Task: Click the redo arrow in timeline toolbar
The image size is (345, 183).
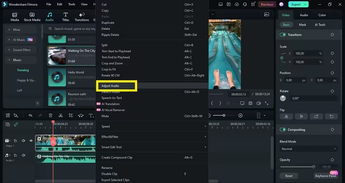Action: point(40,115)
